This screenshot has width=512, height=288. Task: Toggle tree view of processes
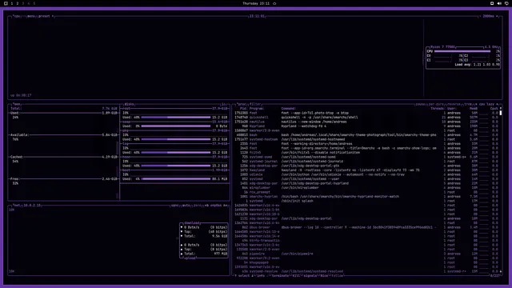tap(468, 104)
